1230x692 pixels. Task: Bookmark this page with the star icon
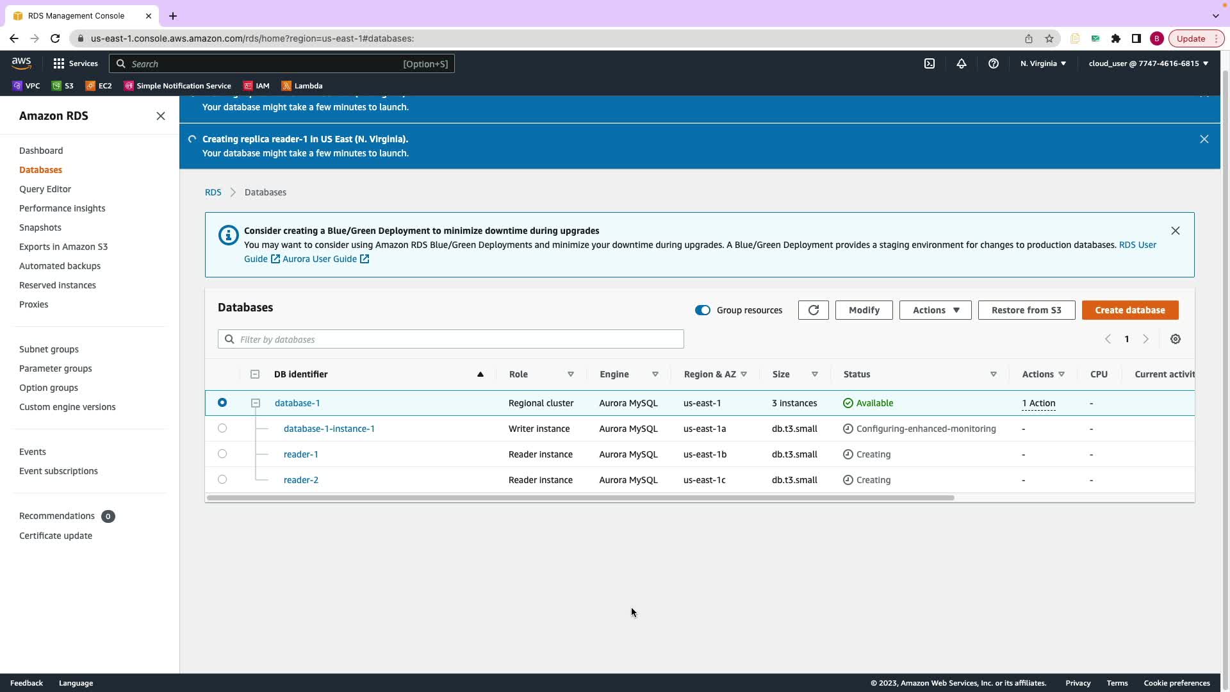coord(1049,38)
